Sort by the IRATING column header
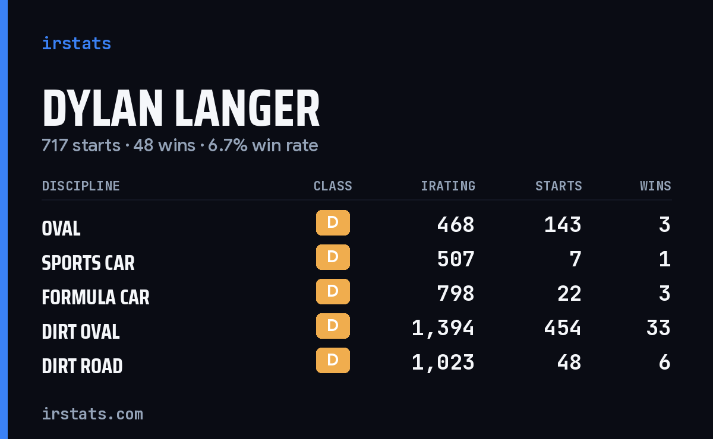This screenshot has width=713, height=439. (x=448, y=186)
